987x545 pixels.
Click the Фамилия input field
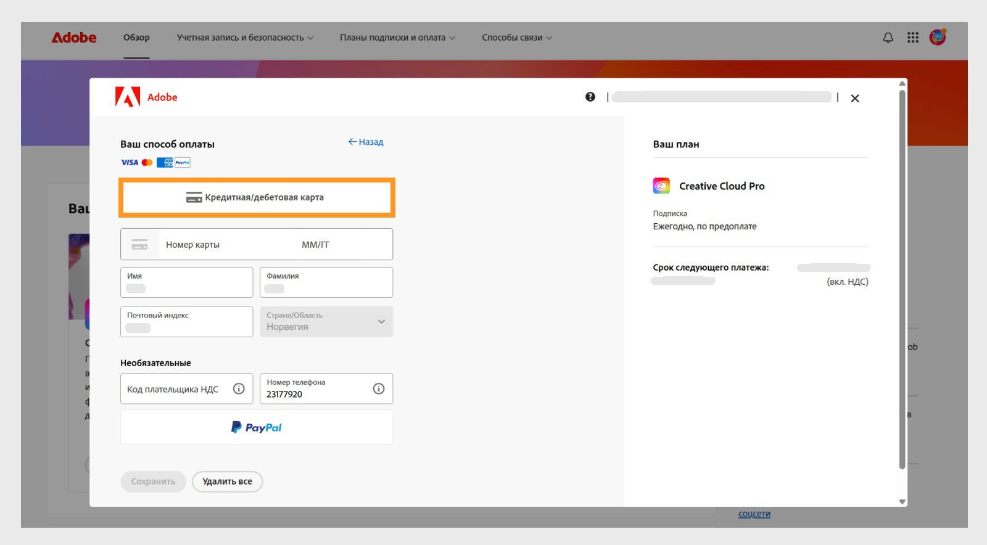[326, 282]
